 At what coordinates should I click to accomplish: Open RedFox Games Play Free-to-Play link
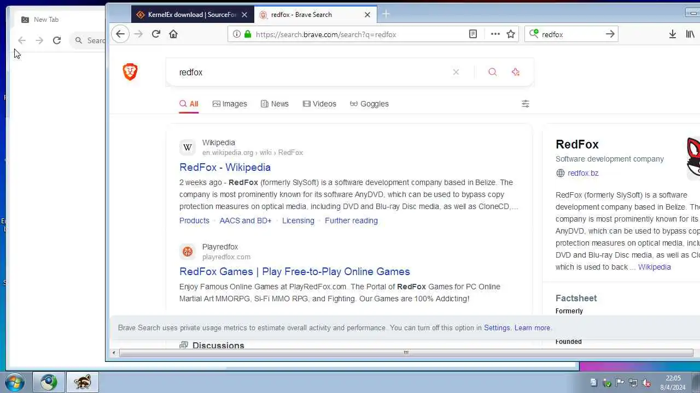294,271
